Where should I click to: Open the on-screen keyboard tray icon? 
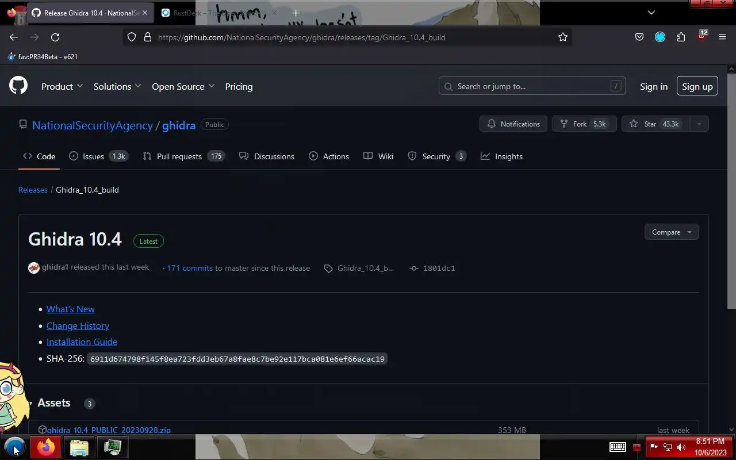(x=618, y=447)
